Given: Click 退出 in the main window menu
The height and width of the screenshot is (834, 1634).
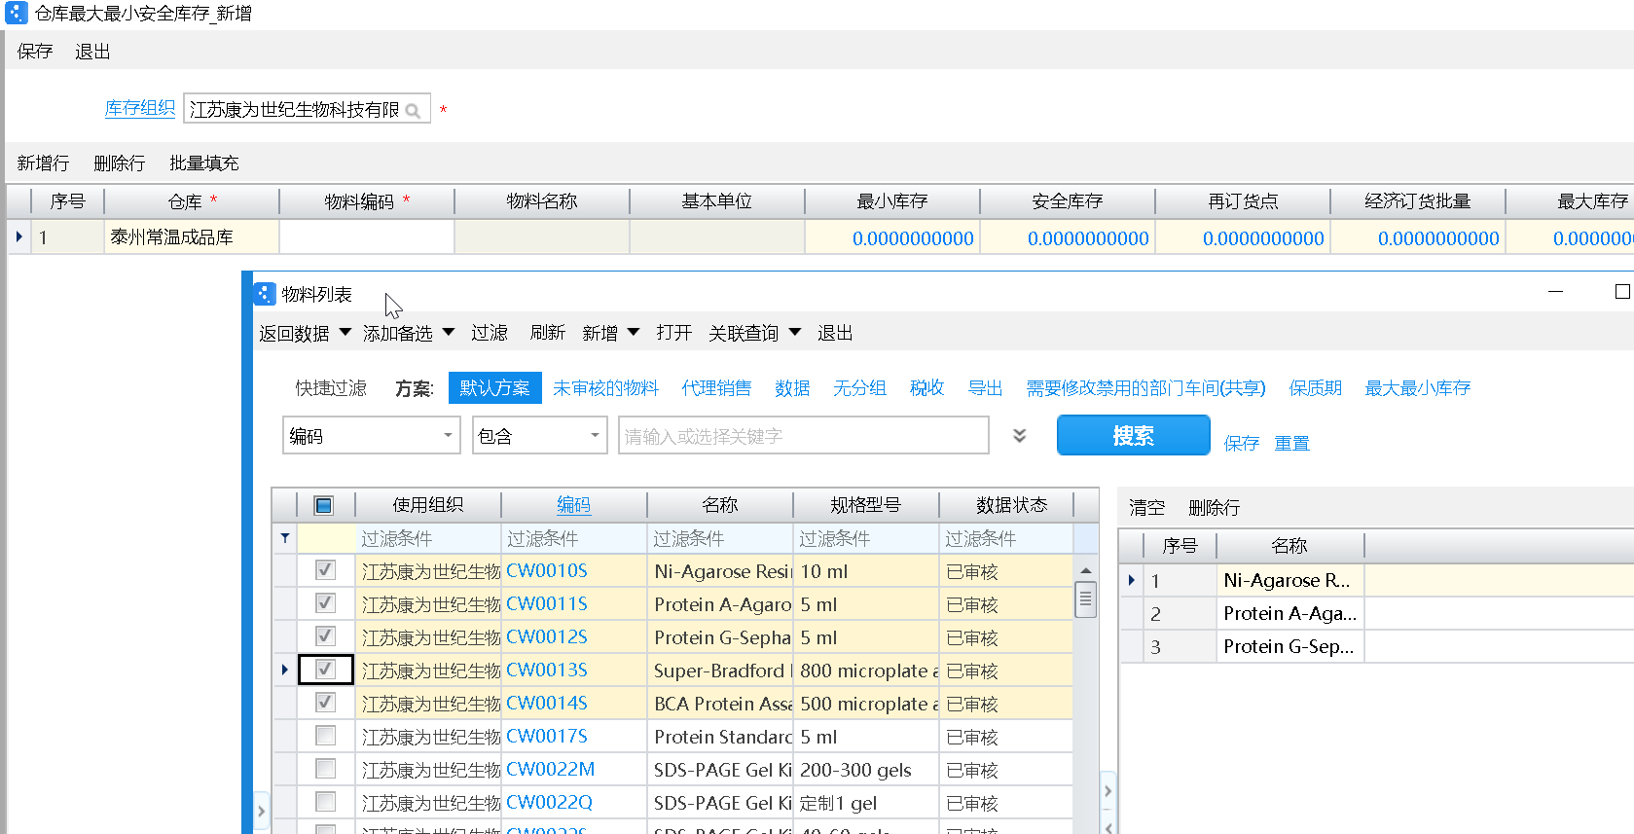Looking at the screenshot, I should [x=92, y=52].
